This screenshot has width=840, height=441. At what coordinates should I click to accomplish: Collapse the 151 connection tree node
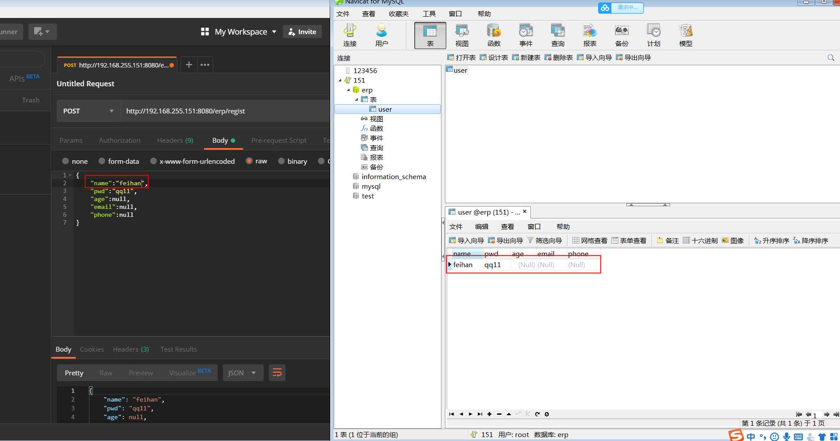[x=340, y=80]
